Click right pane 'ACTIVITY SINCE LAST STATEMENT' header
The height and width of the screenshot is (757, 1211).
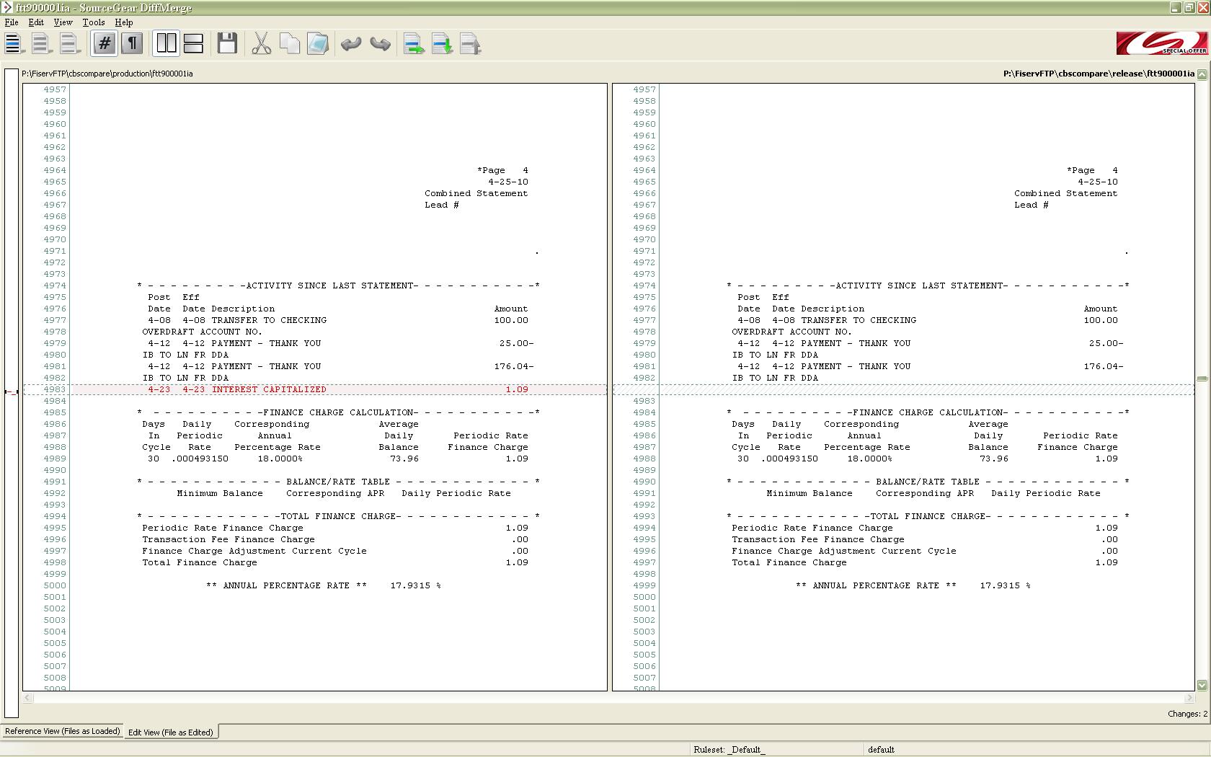(x=928, y=285)
